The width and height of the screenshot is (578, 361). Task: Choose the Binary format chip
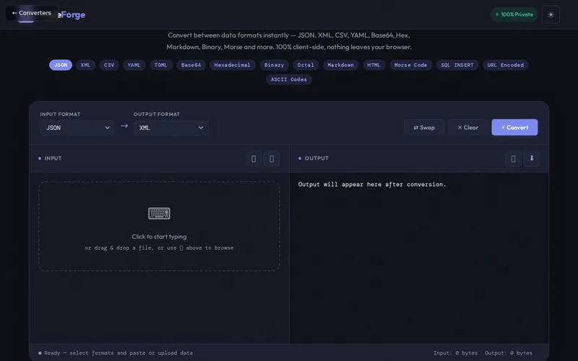point(275,65)
